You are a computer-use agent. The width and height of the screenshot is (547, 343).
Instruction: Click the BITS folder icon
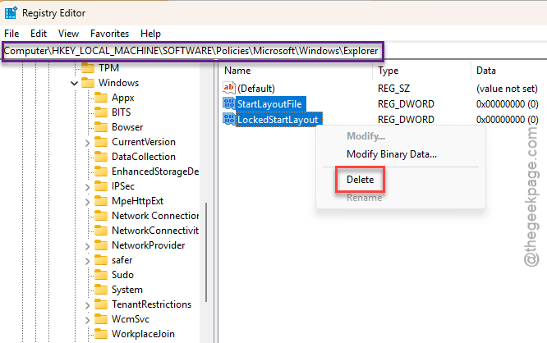point(101,112)
